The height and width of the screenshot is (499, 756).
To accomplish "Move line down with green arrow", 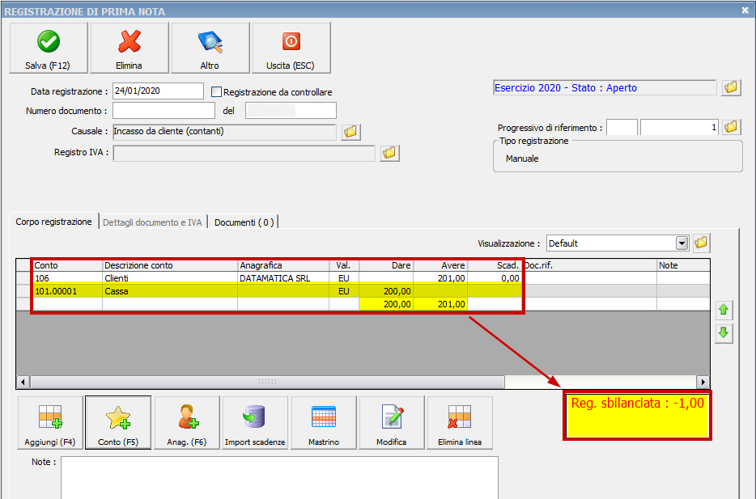I will click(x=723, y=333).
